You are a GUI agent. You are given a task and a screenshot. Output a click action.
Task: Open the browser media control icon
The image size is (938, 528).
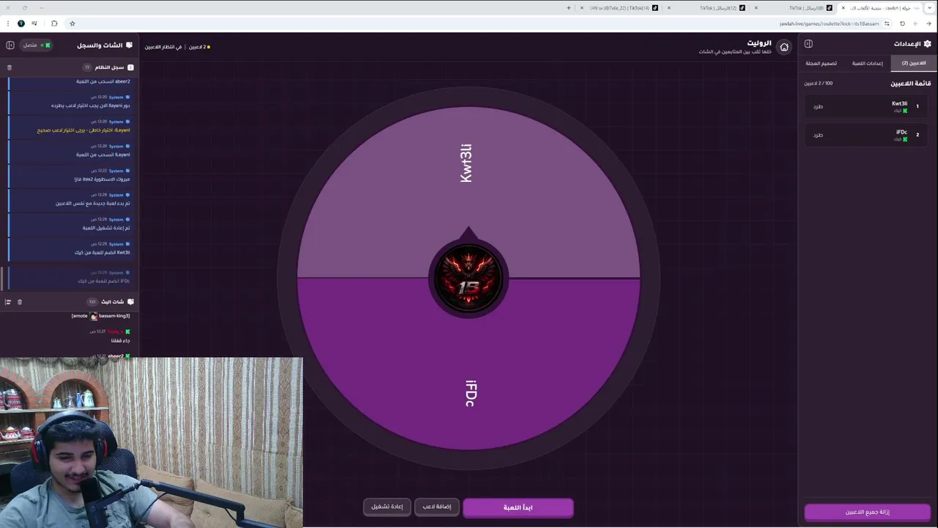coord(34,23)
